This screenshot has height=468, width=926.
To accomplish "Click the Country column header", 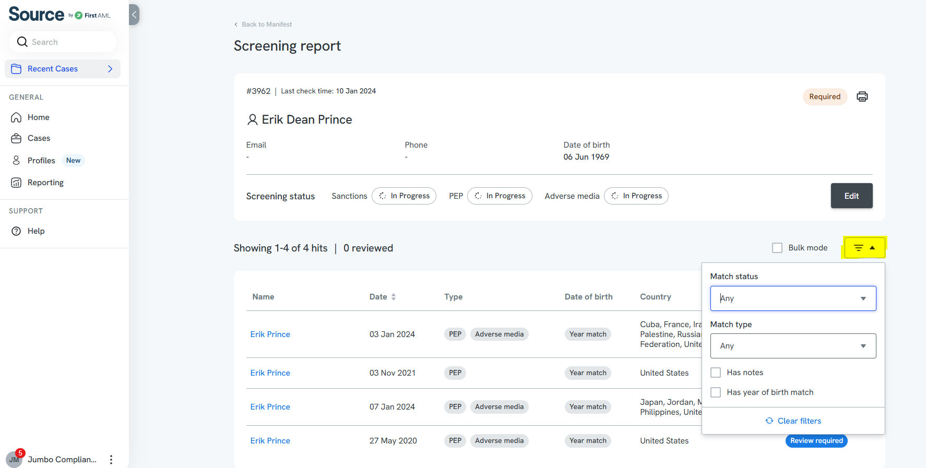I will [656, 297].
